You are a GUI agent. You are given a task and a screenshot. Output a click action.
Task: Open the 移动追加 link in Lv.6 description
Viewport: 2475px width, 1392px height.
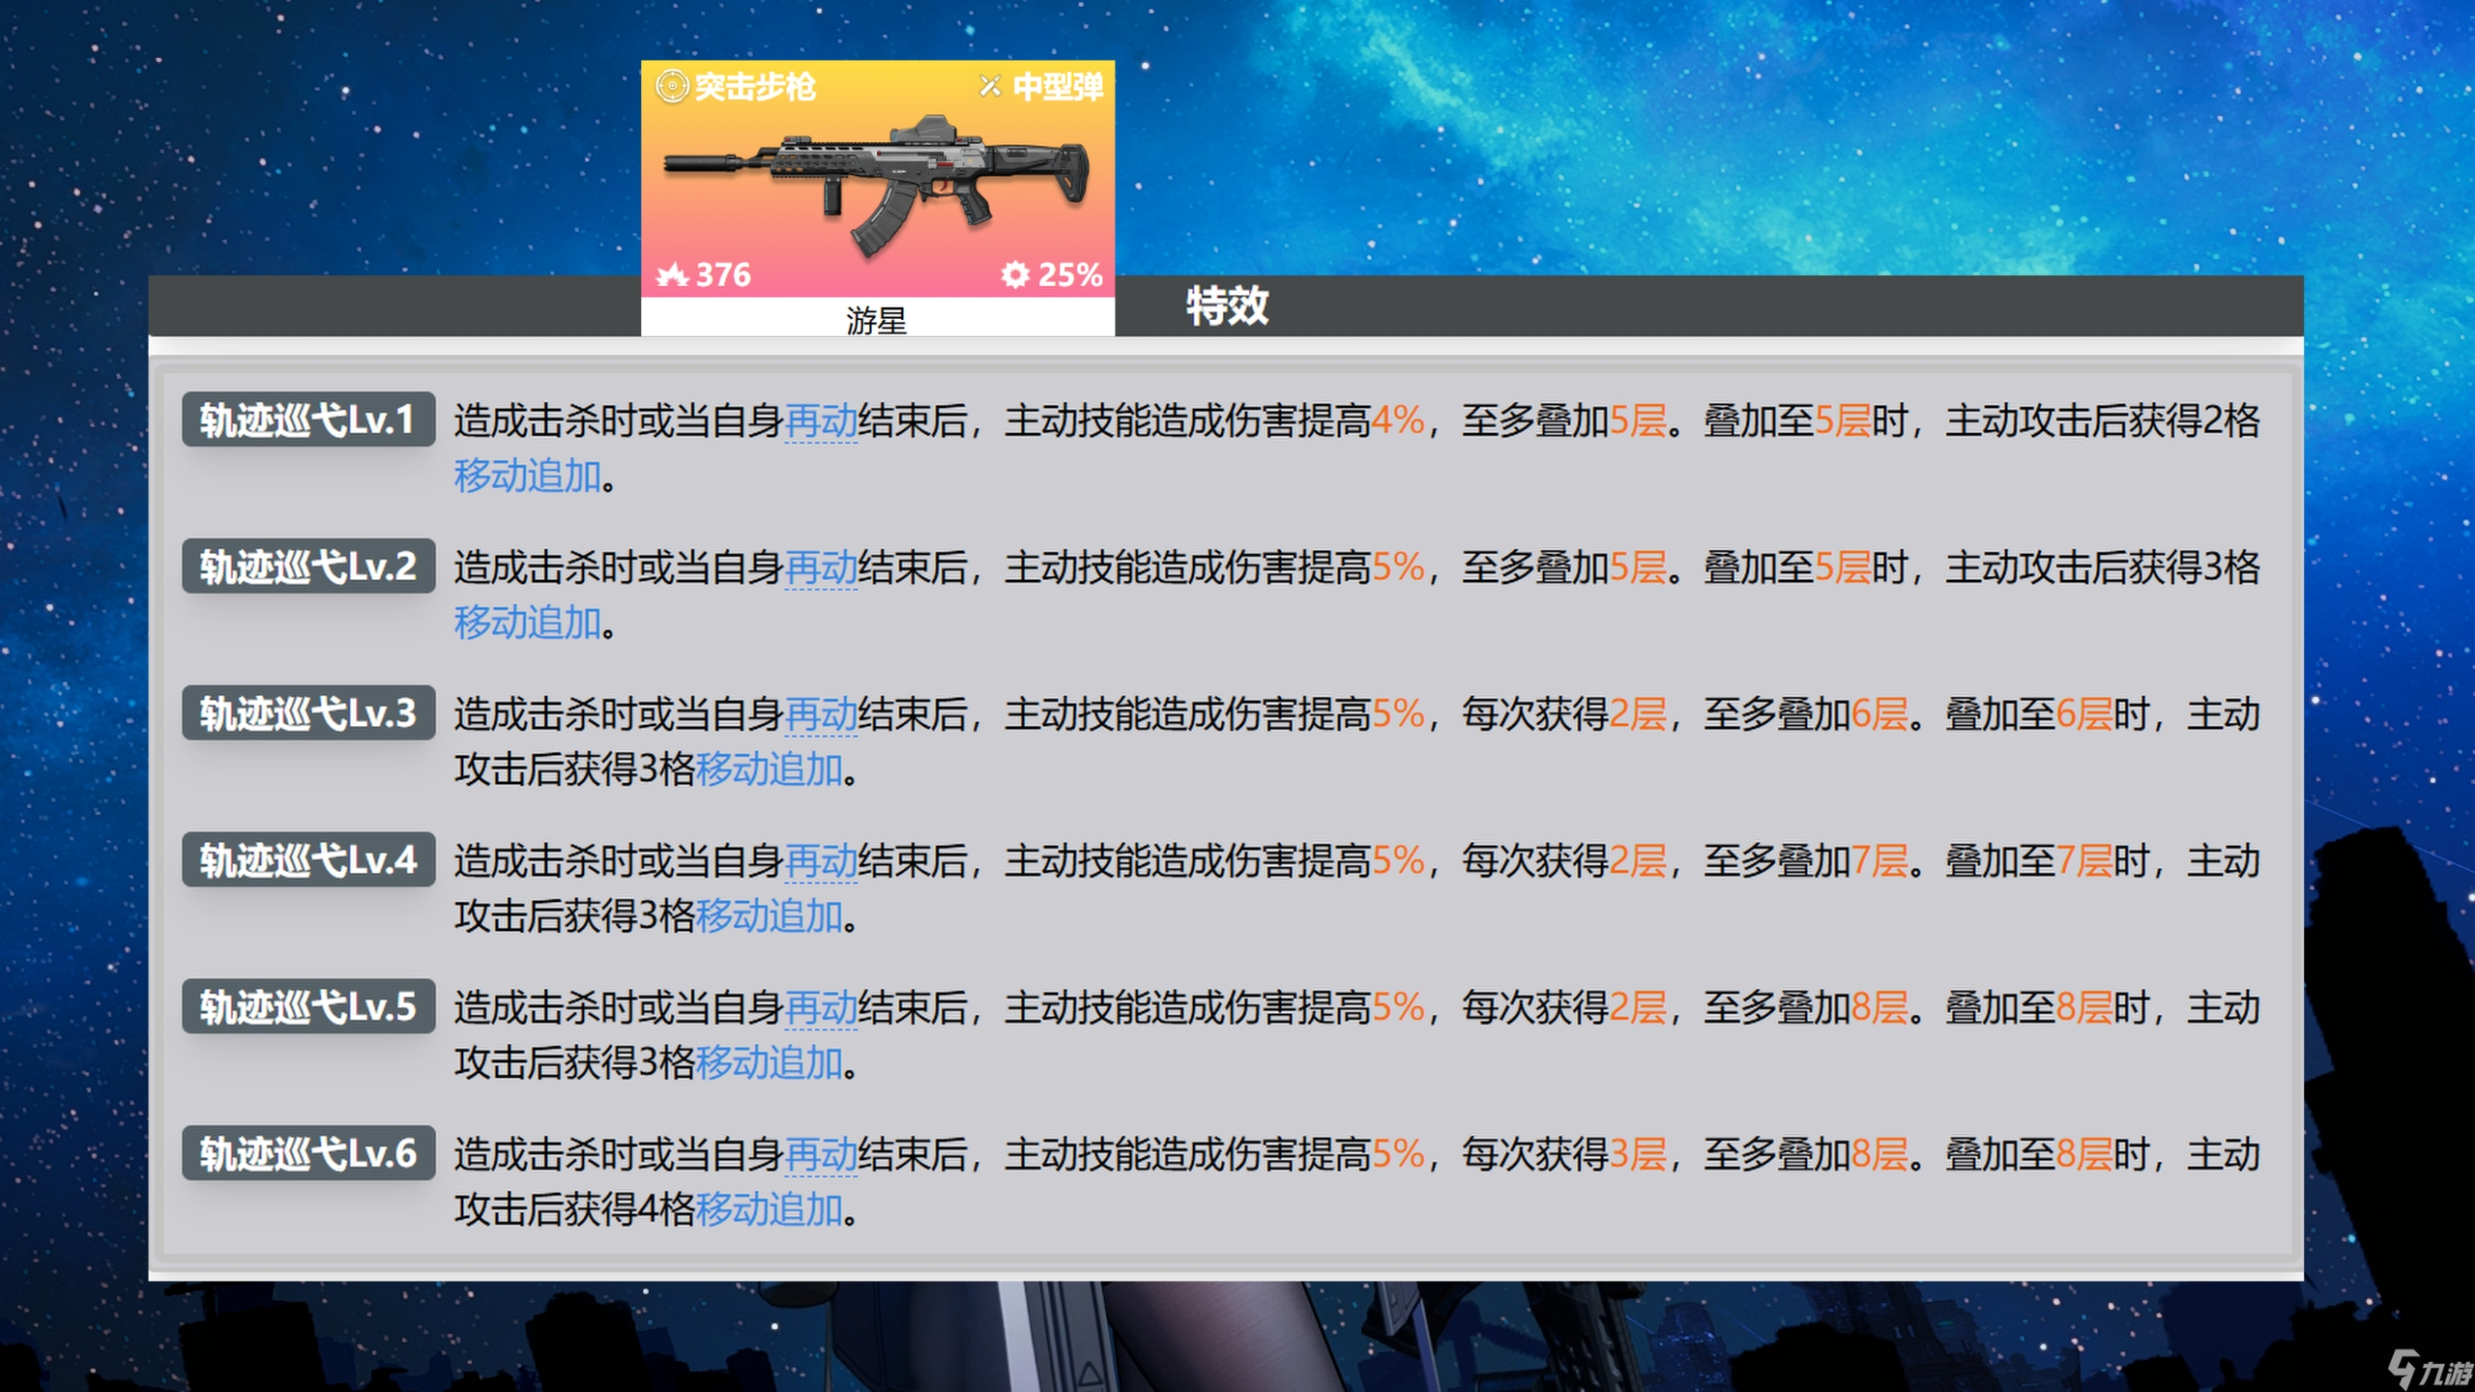tap(770, 1211)
